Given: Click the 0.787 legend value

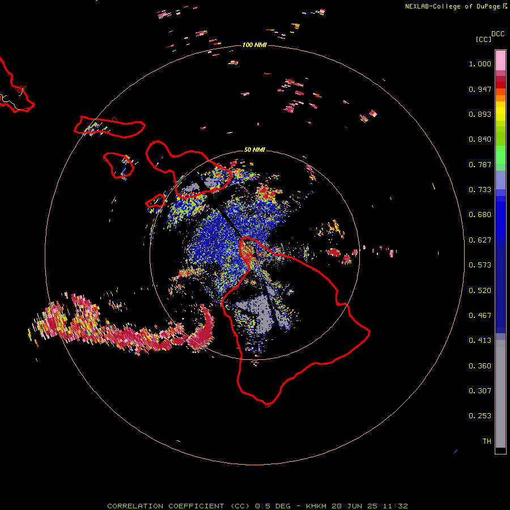Looking at the screenshot, I should point(480,164).
